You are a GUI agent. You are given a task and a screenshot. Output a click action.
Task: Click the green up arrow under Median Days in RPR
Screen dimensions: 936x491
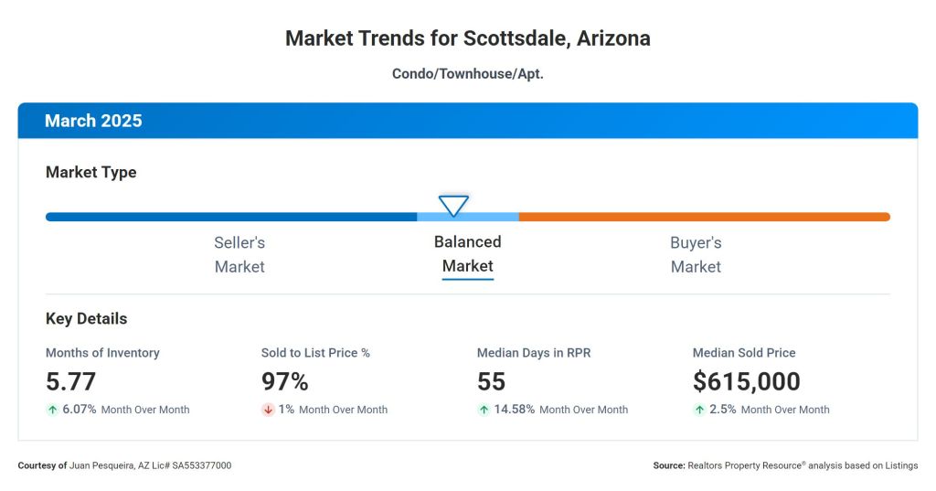484,410
